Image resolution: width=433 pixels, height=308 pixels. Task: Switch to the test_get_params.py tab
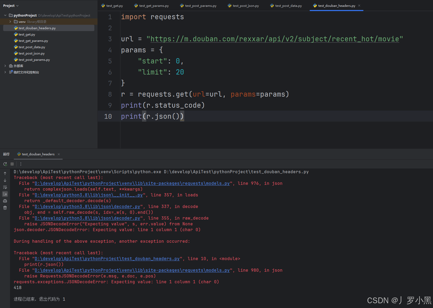tap(152, 6)
